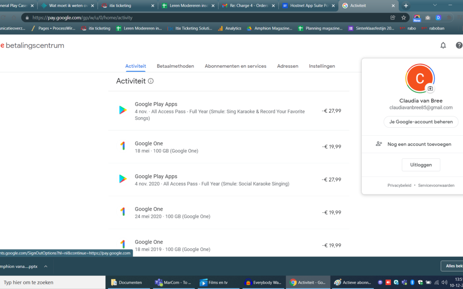Open the 18 mei 2019 Google One transaction
This screenshot has height=289, width=463.
pyautogui.click(x=229, y=243)
